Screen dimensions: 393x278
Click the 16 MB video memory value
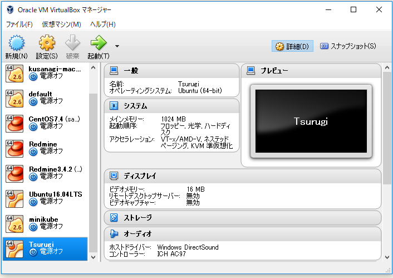(196, 189)
